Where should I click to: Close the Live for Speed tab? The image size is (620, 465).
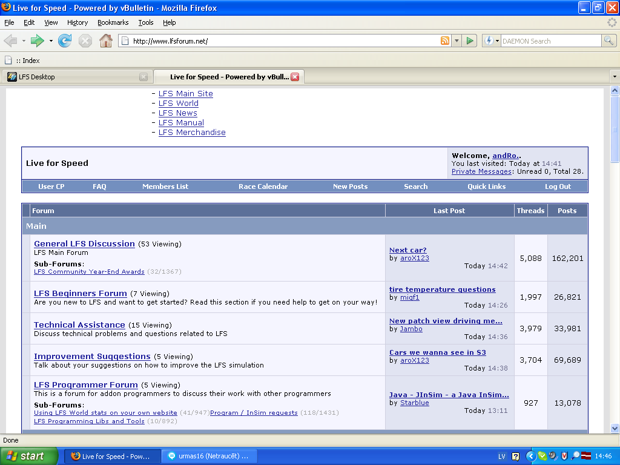pyautogui.click(x=295, y=77)
